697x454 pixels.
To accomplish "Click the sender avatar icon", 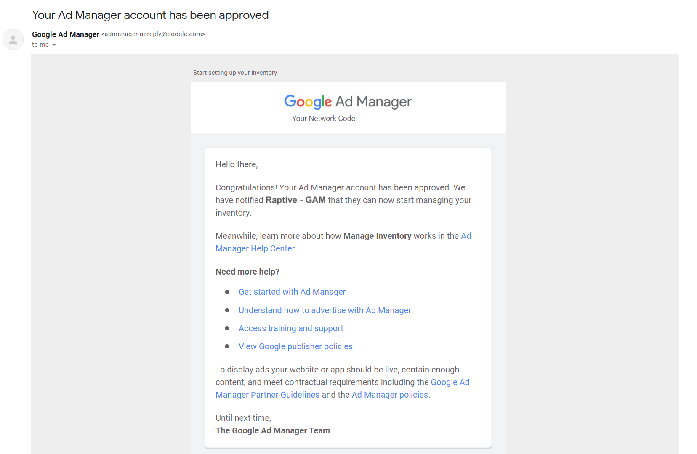I will [13, 40].
